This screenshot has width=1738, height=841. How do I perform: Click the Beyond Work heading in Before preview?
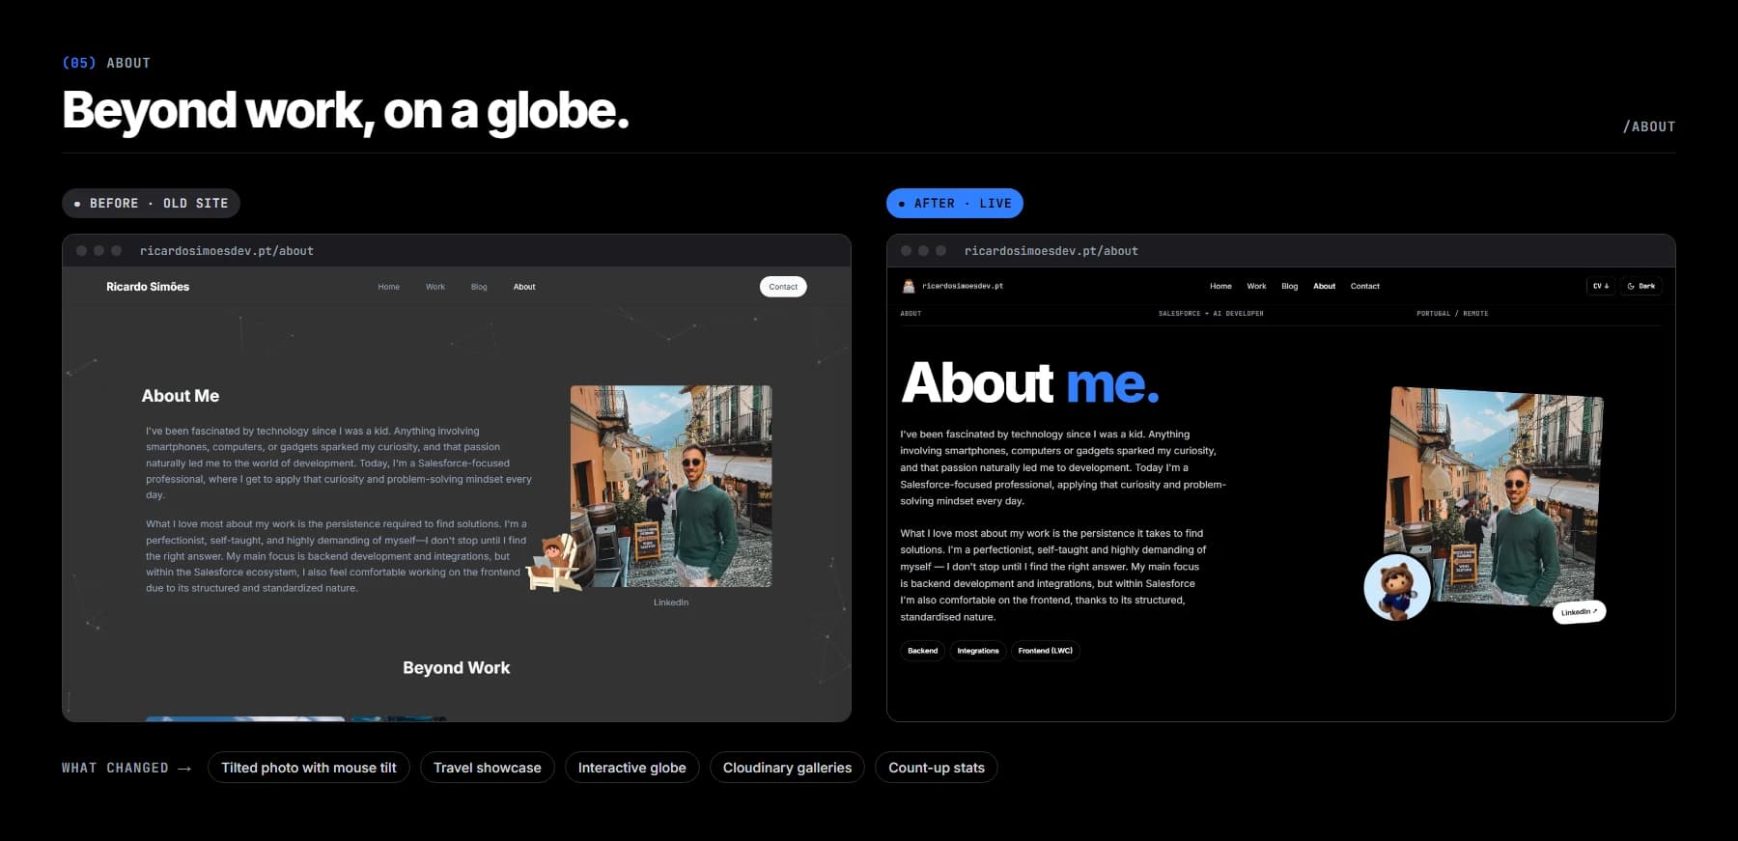point(457,668)
